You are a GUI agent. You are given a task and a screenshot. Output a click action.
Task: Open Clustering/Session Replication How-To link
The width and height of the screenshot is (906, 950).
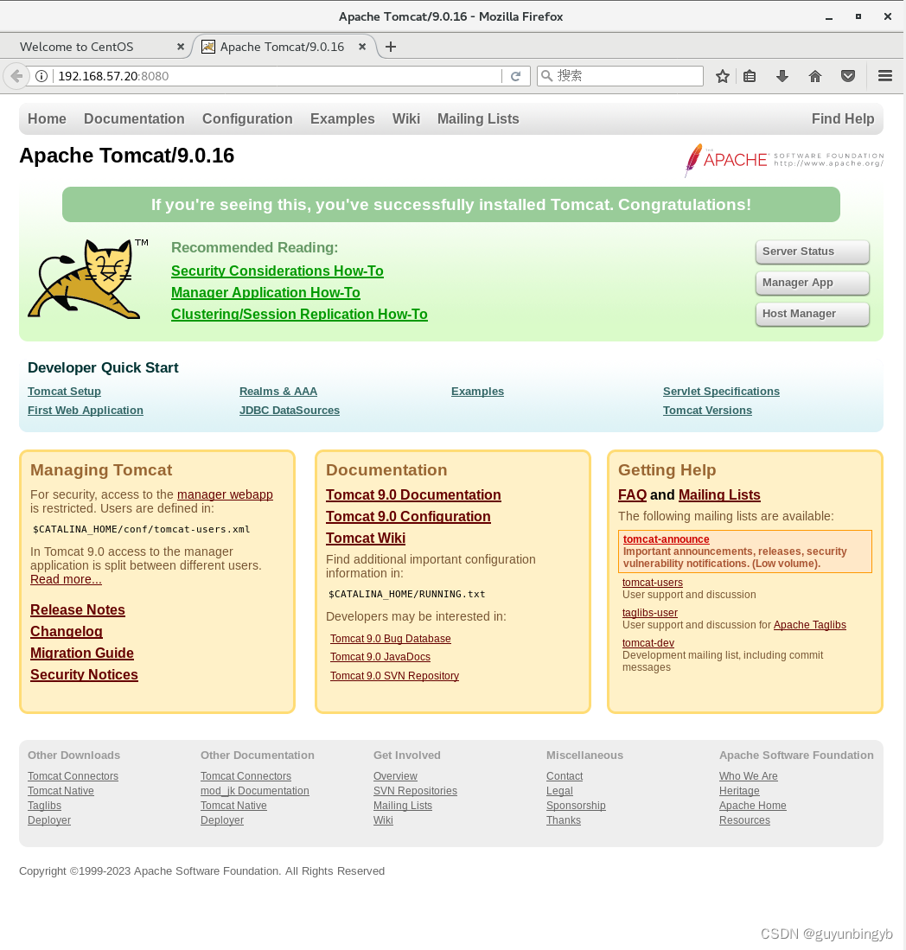click(299, 314)
